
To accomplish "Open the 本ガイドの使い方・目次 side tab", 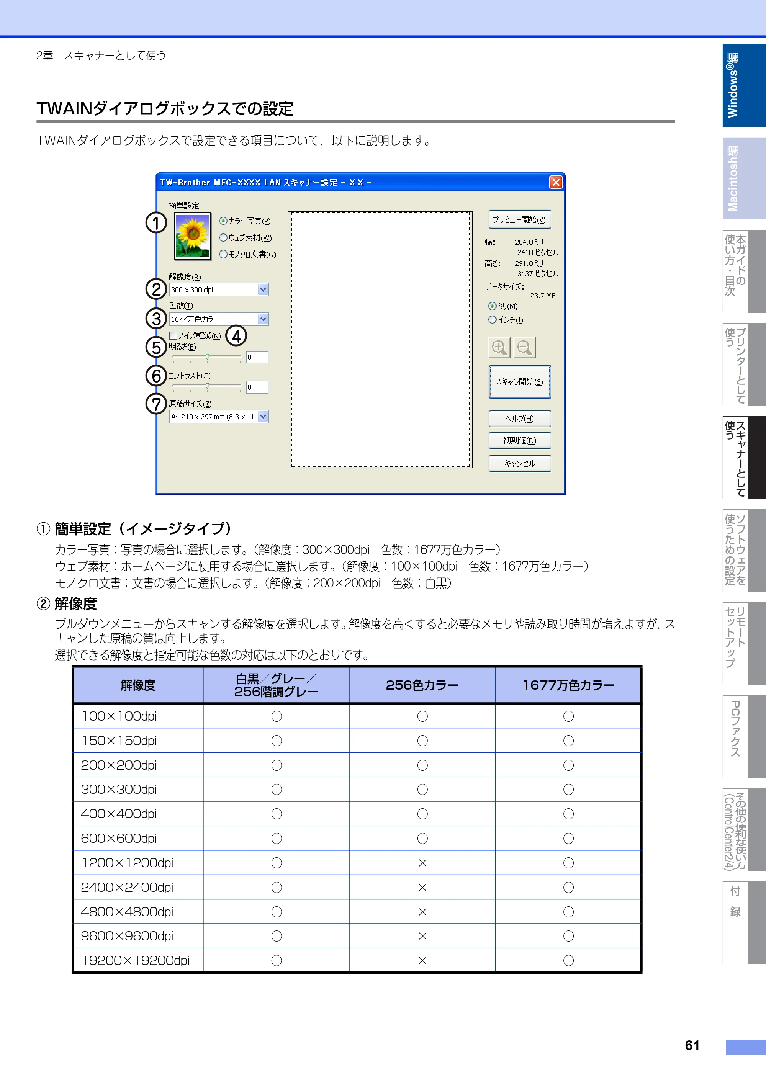I will pyautogui.click(x=744, y=271).
